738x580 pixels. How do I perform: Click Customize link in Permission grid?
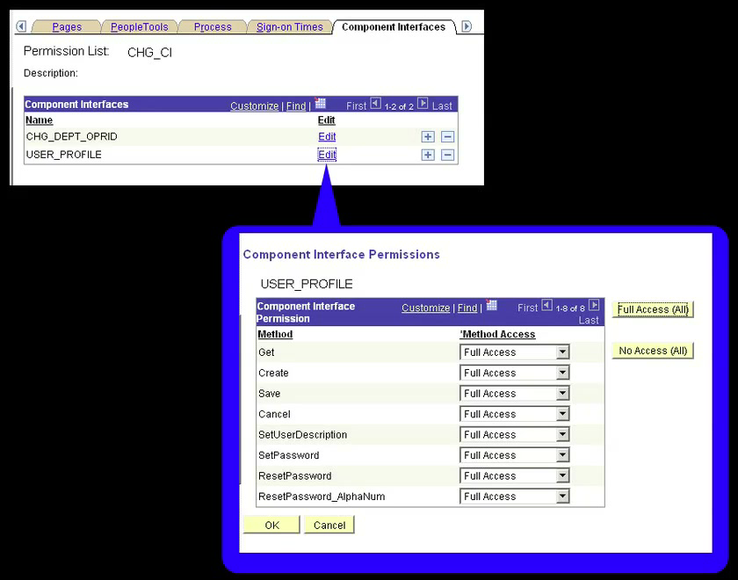coord(425,308)
